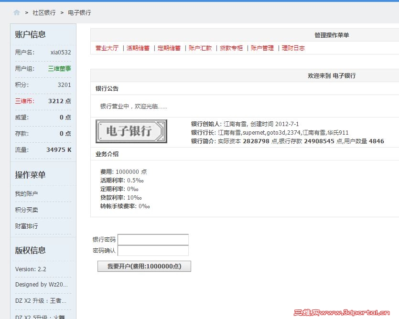Image resolution: width=399 pixels, height=319 pixels.
Task: Click the 转帐手续费率 0‰ line
Action: 125,206
